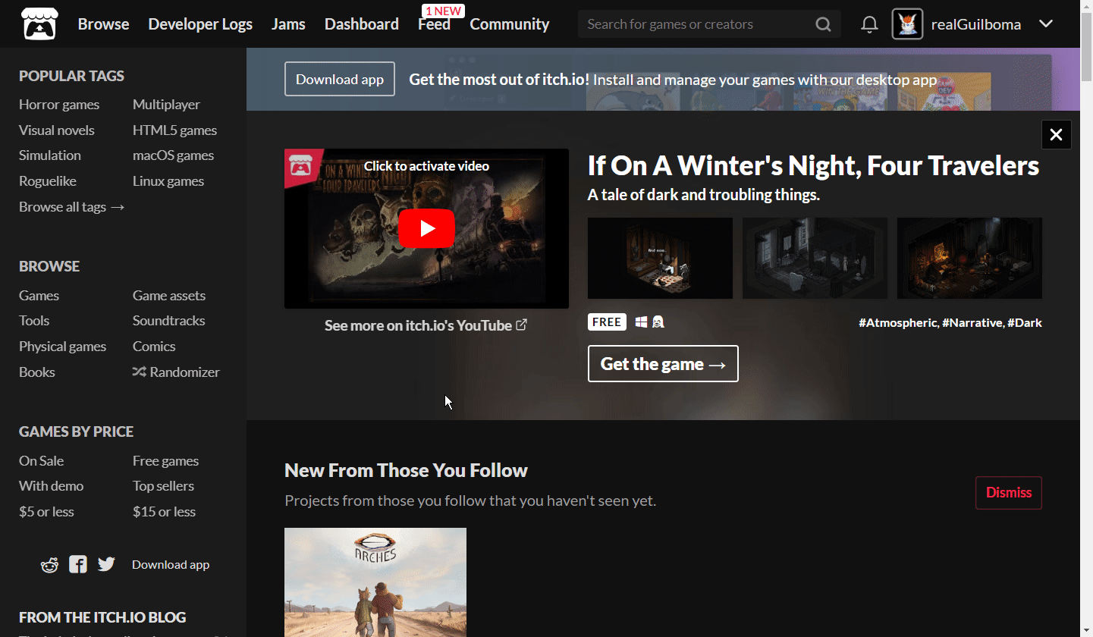Click sidebar Download app link
This screenshot has height=637, width=1093.
(x=171, y=565)
